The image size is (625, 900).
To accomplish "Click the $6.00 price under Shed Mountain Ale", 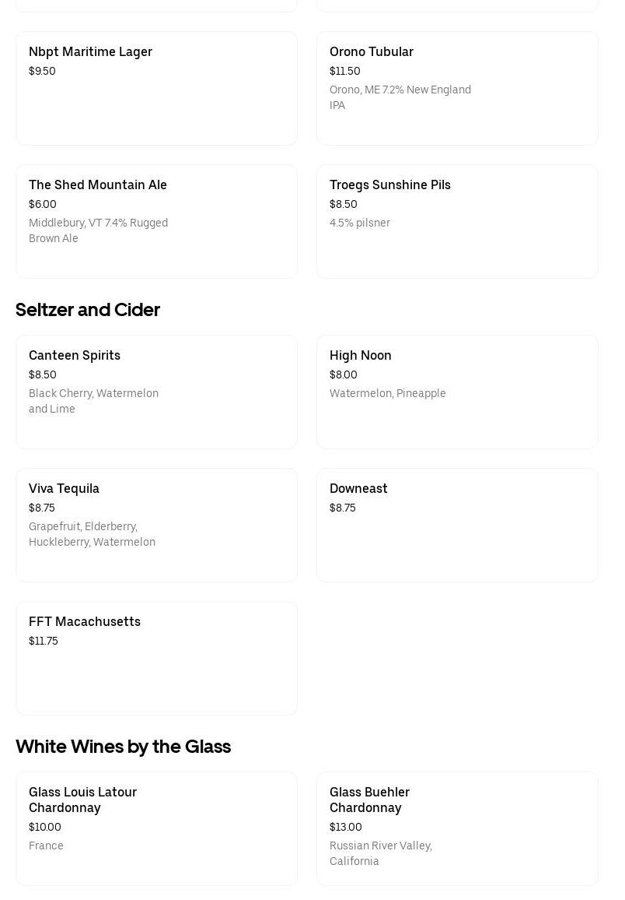I will tap(43, 204).
